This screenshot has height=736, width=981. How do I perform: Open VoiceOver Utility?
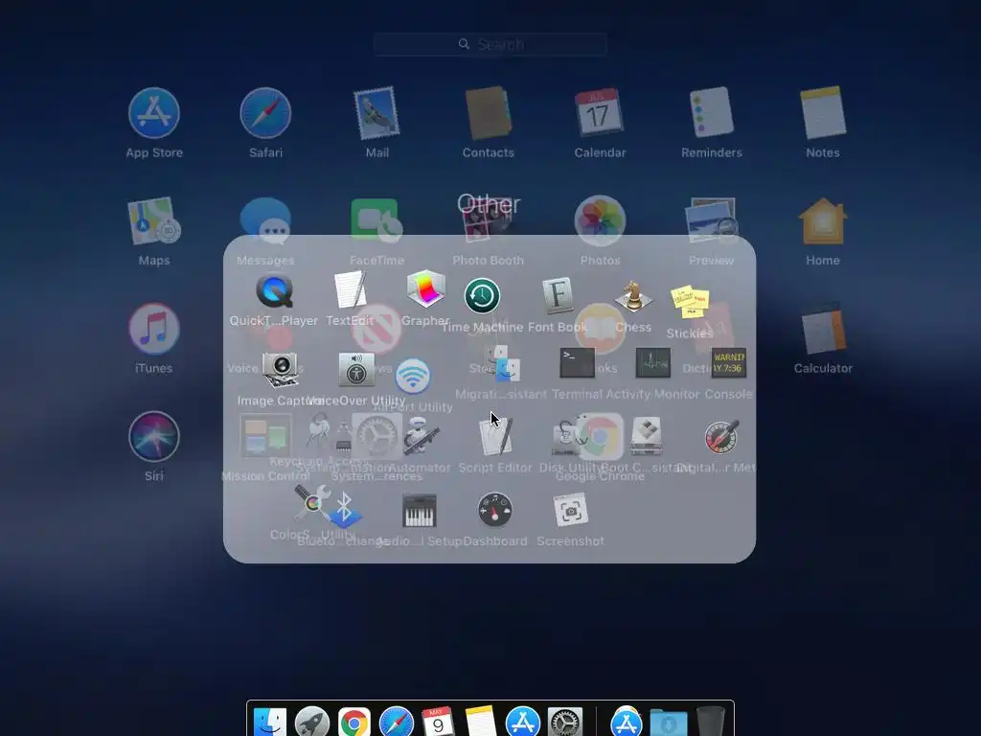click(356, 371)
